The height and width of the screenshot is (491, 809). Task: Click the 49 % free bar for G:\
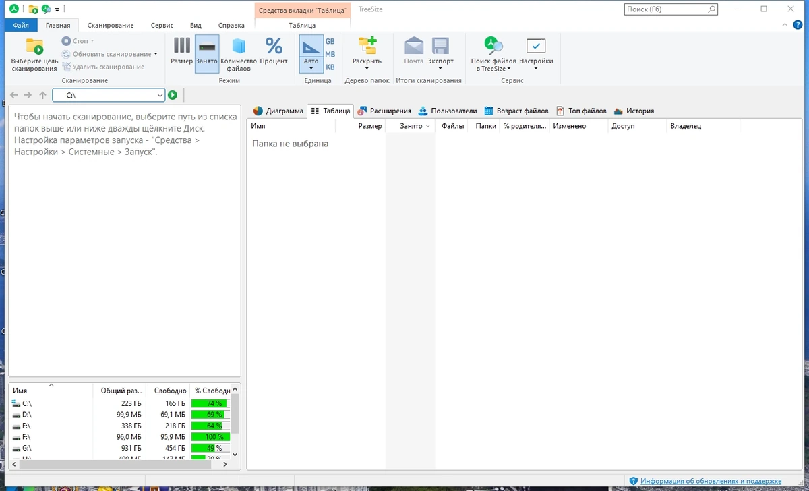(x=210, y=448)
